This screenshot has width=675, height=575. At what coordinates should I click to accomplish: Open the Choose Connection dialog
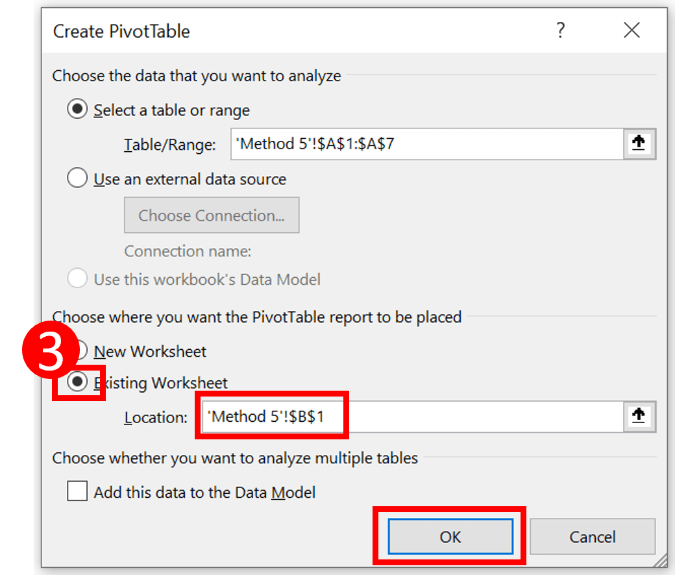(212, 215)
